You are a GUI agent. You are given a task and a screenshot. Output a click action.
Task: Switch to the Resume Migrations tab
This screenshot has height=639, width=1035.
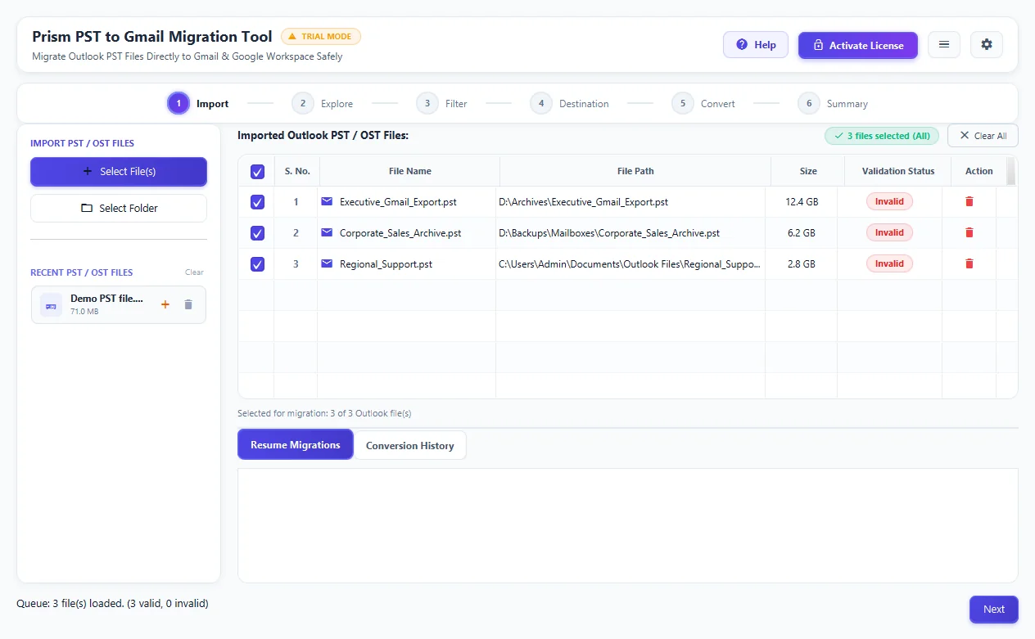click(x=296, y=445)
